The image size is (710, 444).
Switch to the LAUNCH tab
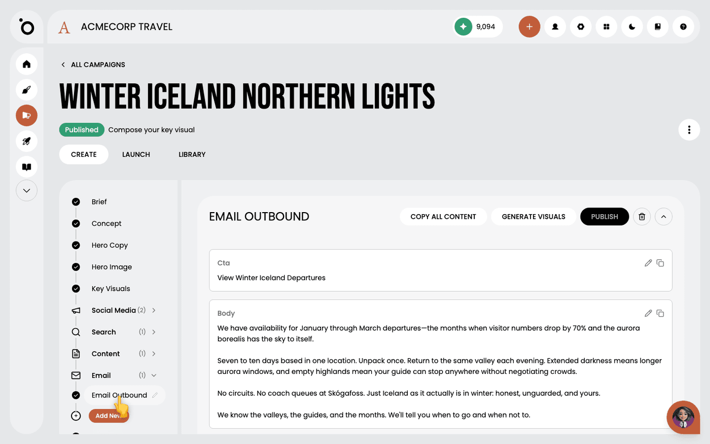tap(136, 154)
